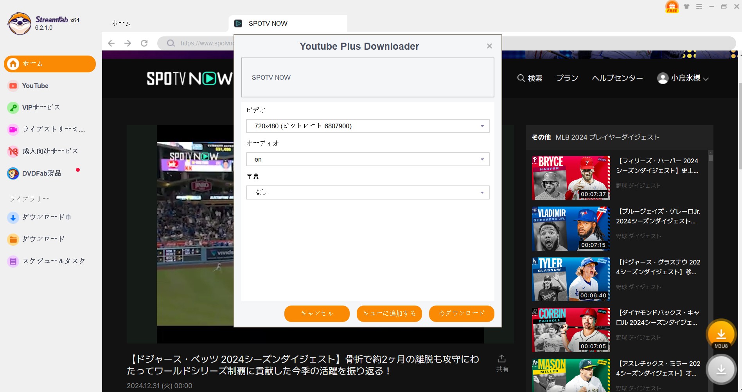
Task: Click the URL address field
Action: (446, 43)
